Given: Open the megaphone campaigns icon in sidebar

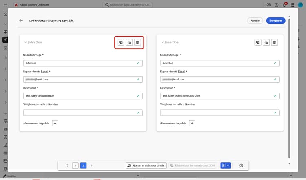Looking at the screenshot, I should pos(5,32).
